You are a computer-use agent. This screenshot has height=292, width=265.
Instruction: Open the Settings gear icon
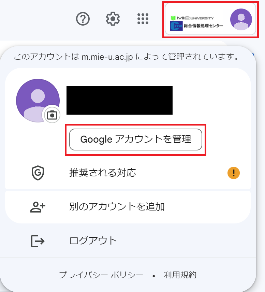pyautogui.click(x=113, y=19)
